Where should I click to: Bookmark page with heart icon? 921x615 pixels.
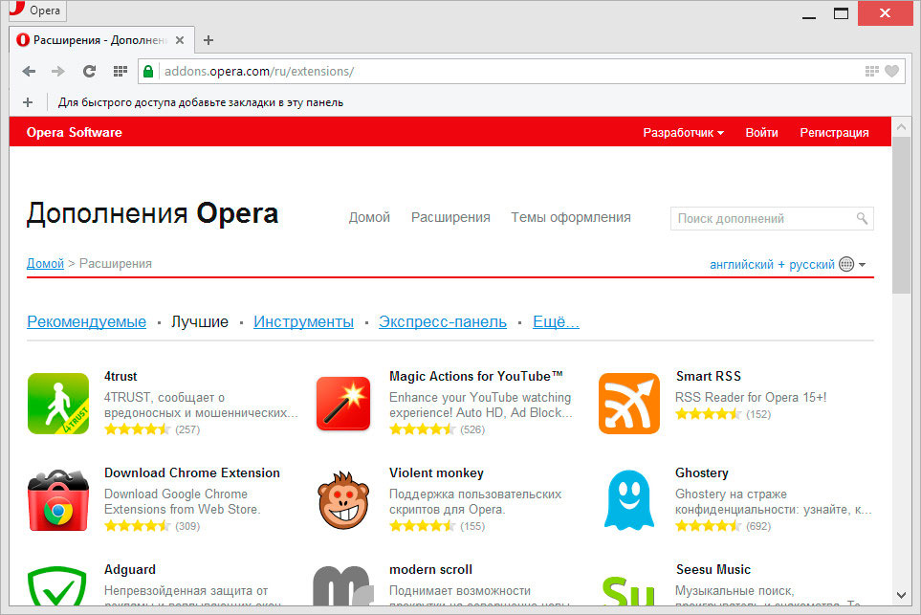(x=891, y=71)
